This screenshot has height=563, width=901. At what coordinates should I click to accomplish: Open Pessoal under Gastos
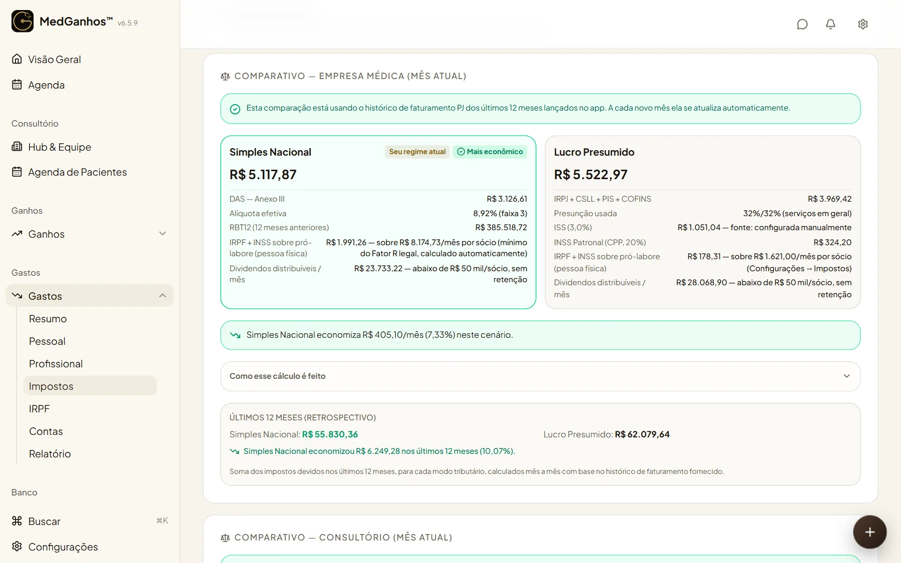click(x=47, y=341)
